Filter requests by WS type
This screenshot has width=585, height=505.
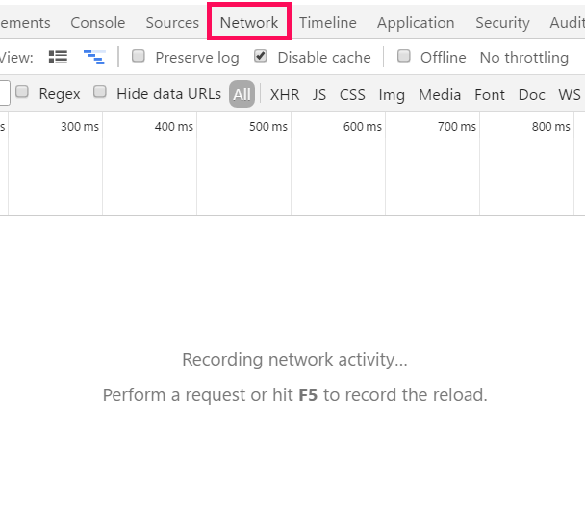point(570,94)
